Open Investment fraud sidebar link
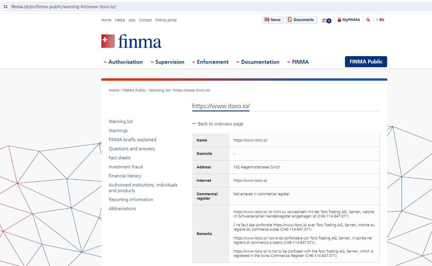Image resolution: width=432 pixels, height=266 pixels. 125,167
